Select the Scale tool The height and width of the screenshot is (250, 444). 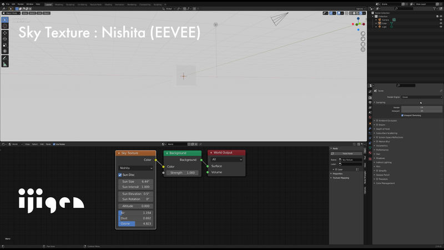(x=5, y=45)
